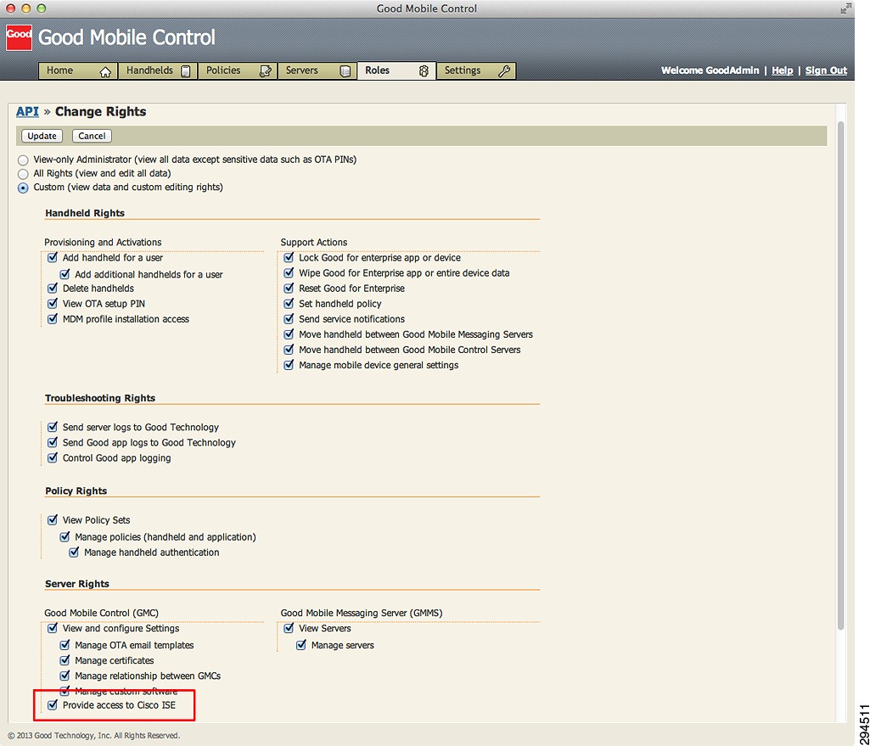870x746 pixels.
Task: Toggle Move handheld between Good Mobile Control Servers
Action: click(289, 350)
